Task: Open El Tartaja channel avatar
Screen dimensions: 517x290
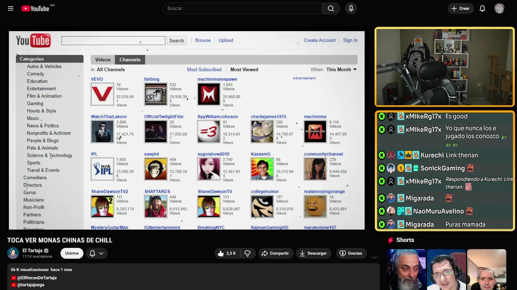Action: (x=13, y=253)
